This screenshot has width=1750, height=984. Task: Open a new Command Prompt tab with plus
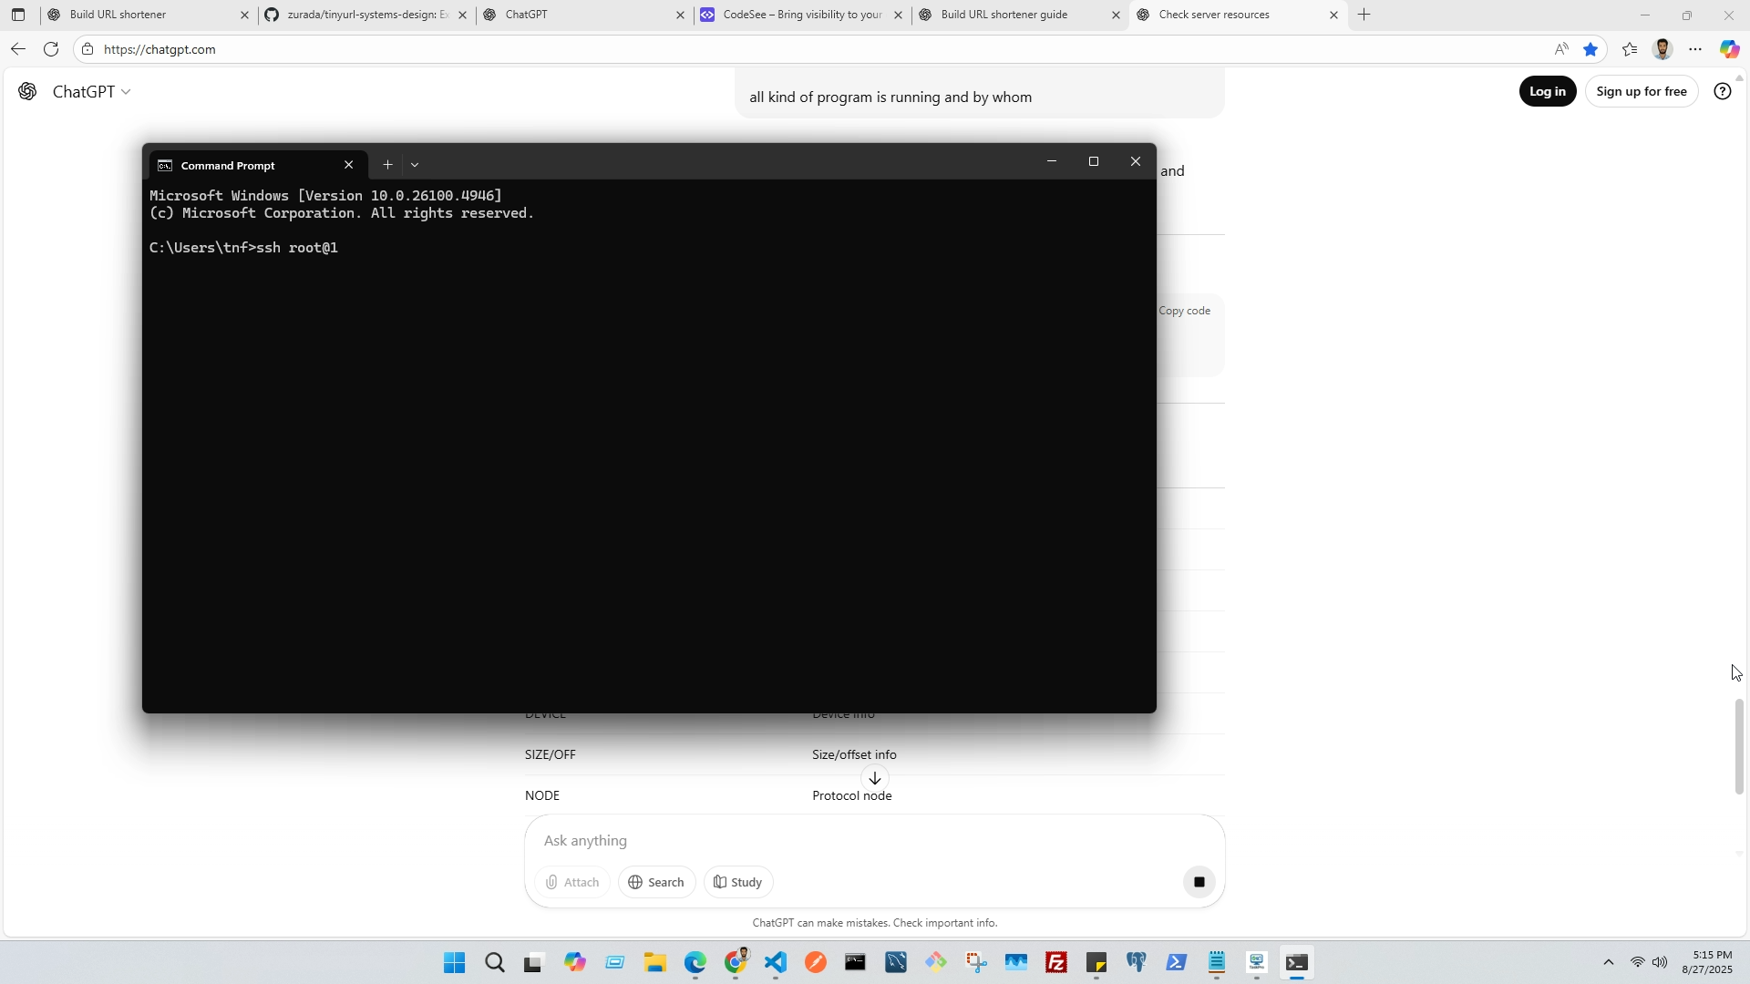[x=387, y=165]
